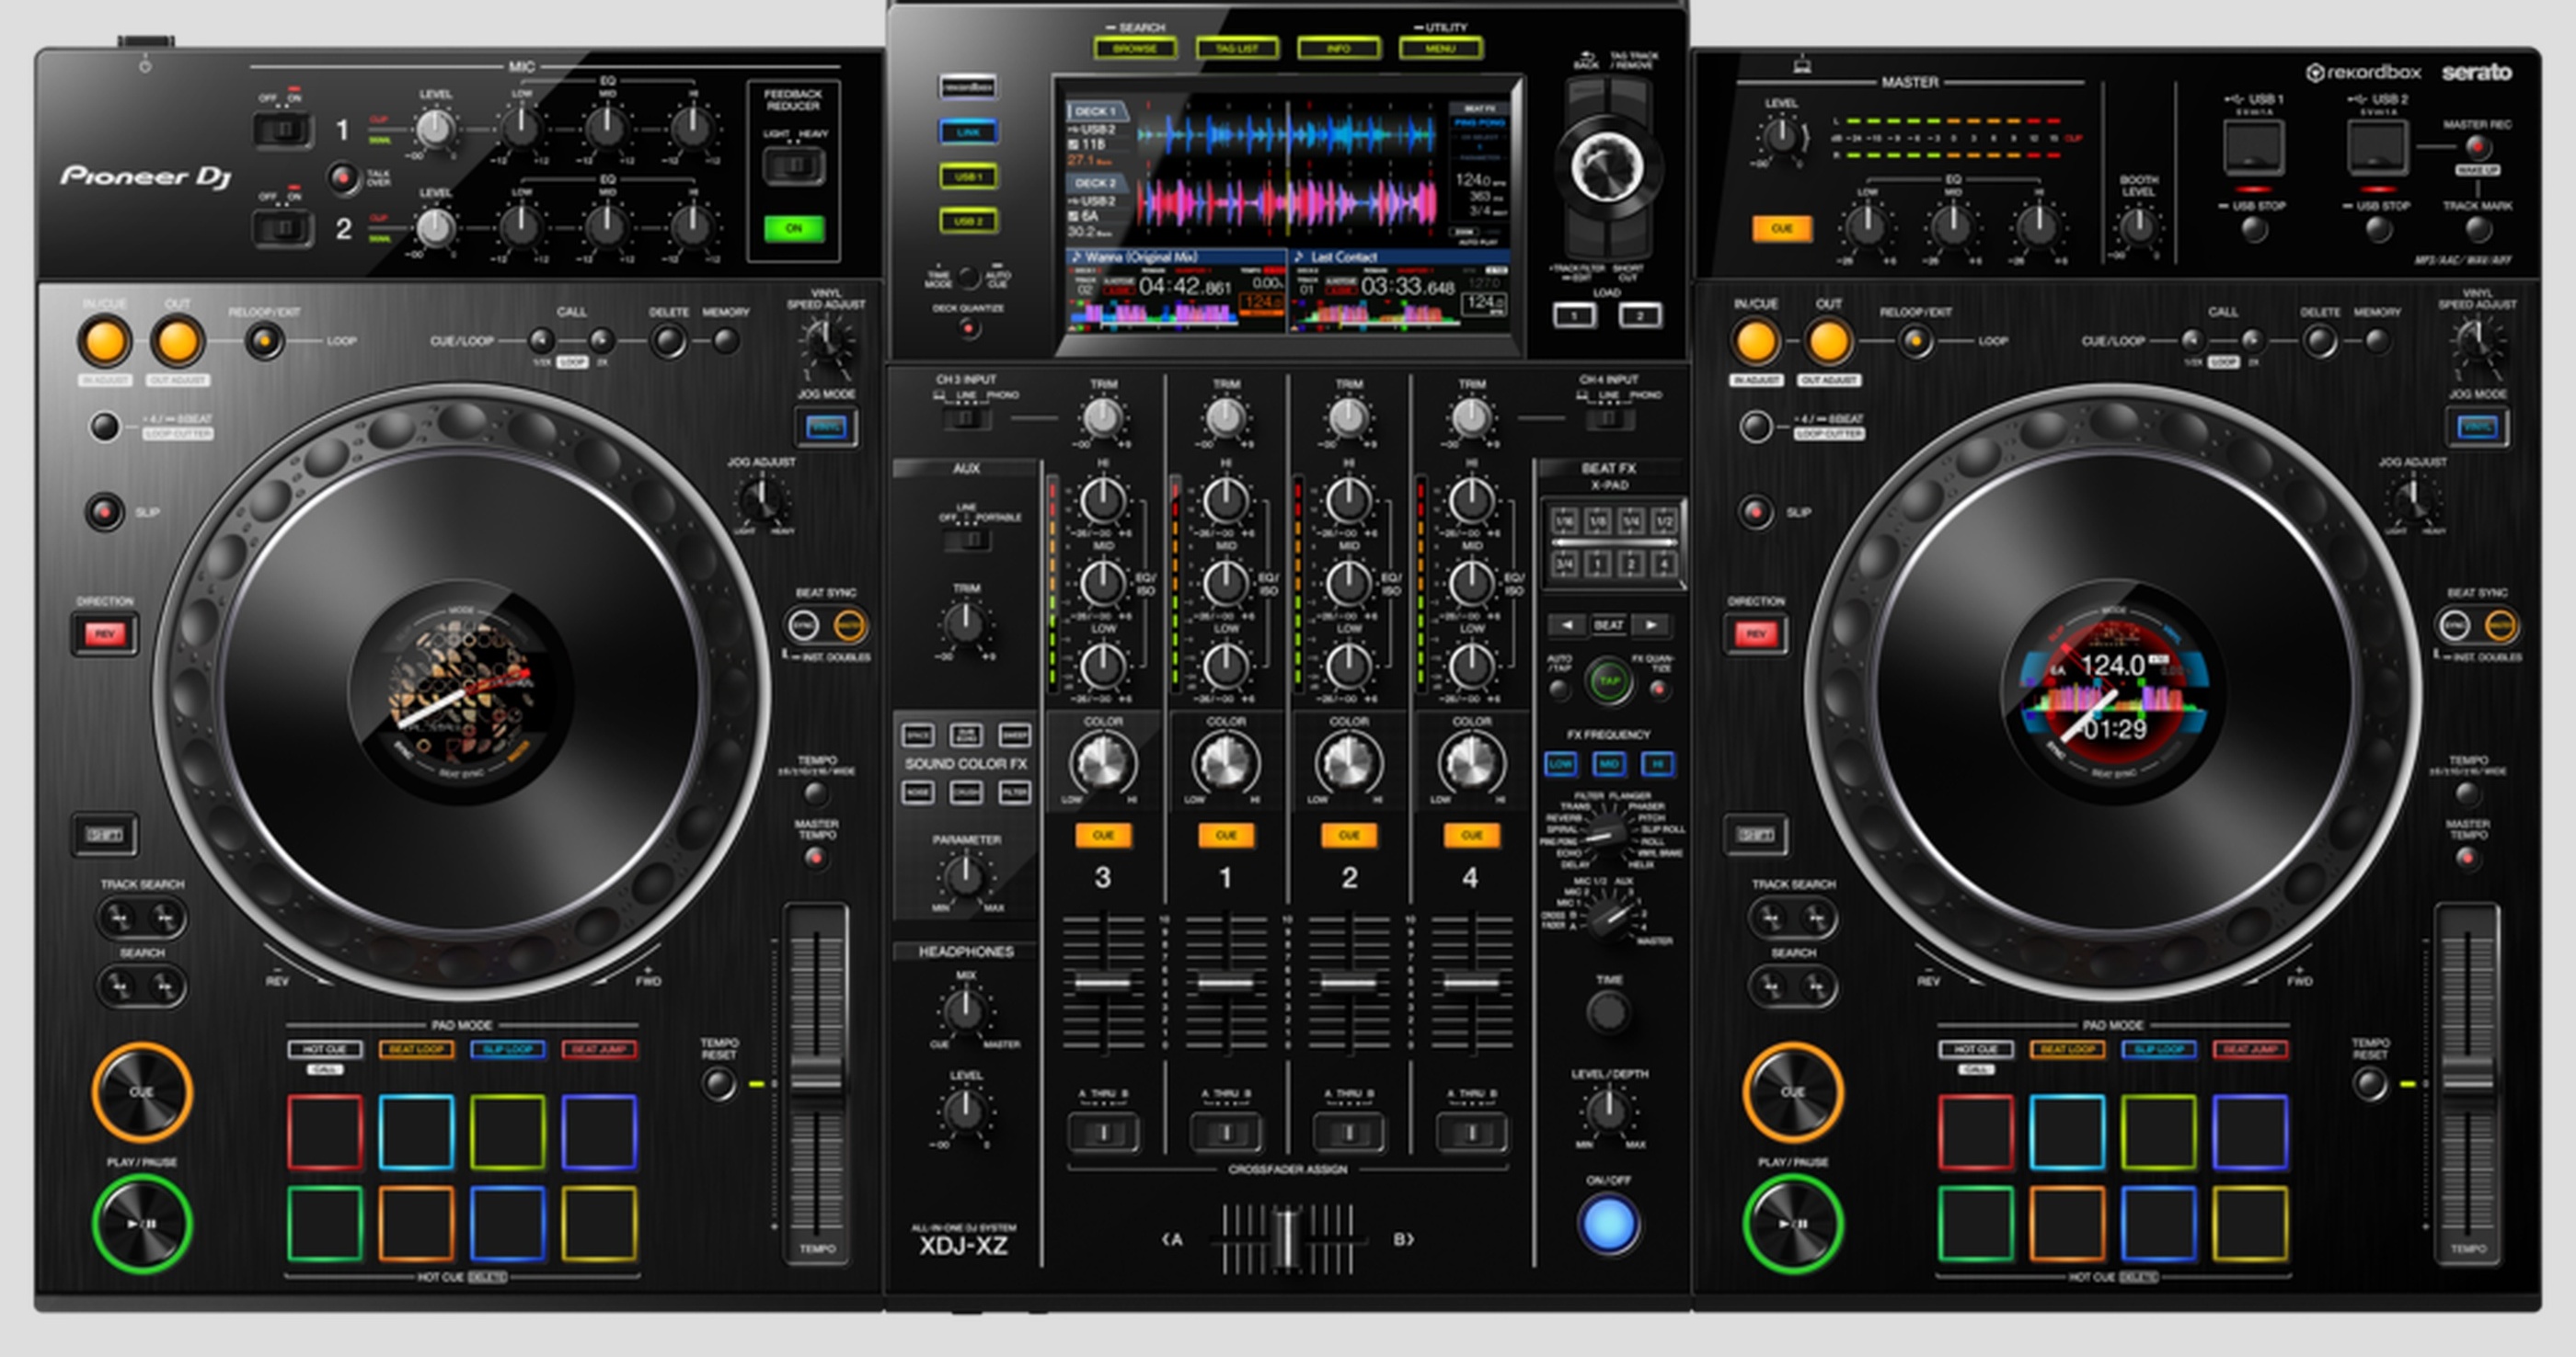Set loop in with left deck IN/CUE button

pos(105,341)
